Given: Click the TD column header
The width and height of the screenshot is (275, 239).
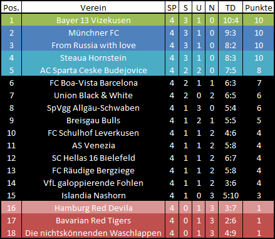Looking at the screenshot, I should coord(231,8).
